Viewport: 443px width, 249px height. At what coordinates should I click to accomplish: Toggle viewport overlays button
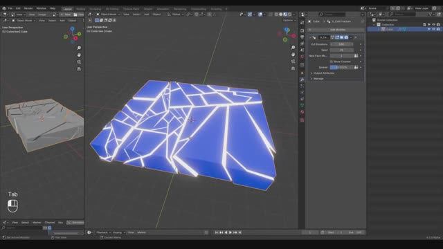click(x=260, y=14)
